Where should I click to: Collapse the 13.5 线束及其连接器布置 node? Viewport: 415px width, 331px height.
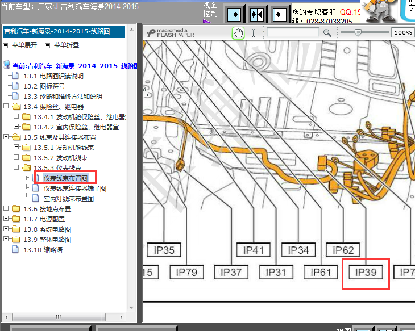6,137
